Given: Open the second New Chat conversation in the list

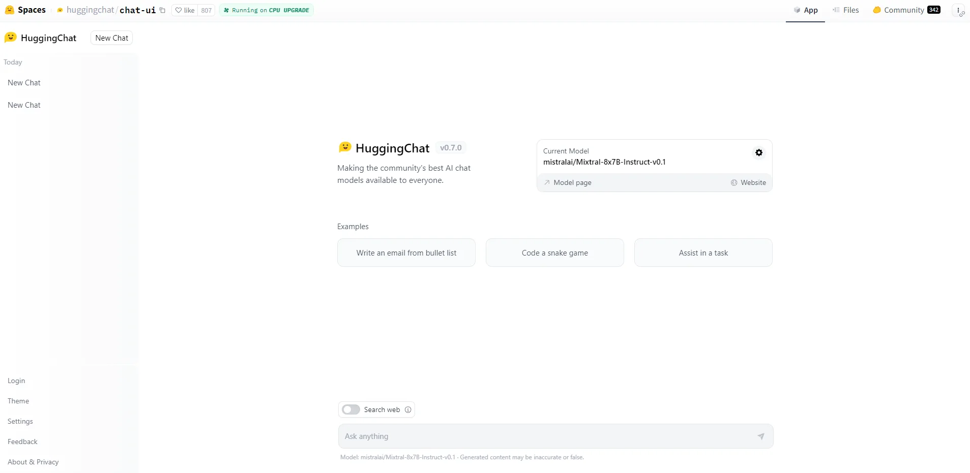Looking at the screenshot, I should click(24, 105).
